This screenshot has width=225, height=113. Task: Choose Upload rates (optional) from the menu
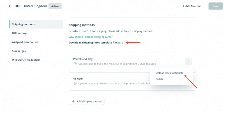coord(169,73)
